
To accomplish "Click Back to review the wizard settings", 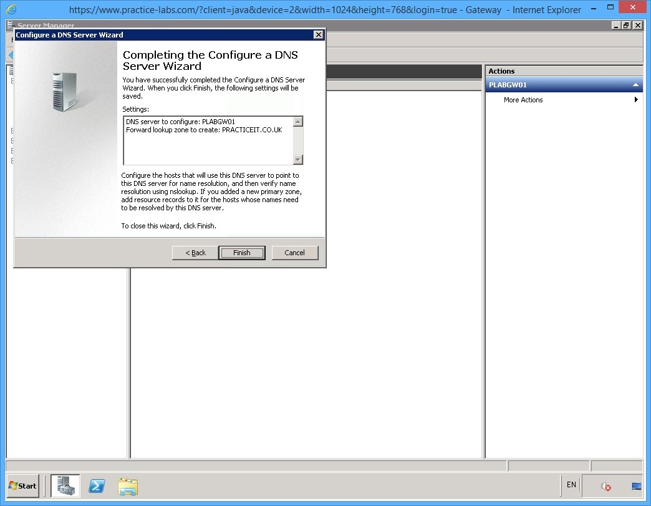I will coord(194,253).
